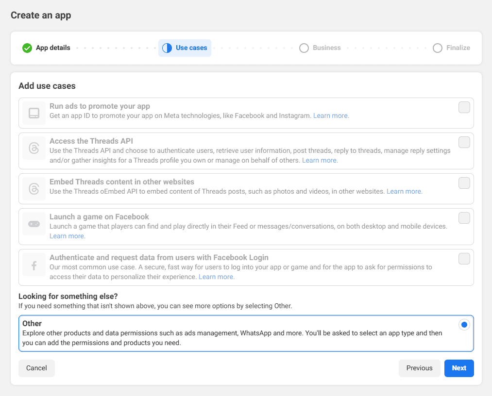
Task: Click the Launch a game on Facebook title
Action: point(99,216)
